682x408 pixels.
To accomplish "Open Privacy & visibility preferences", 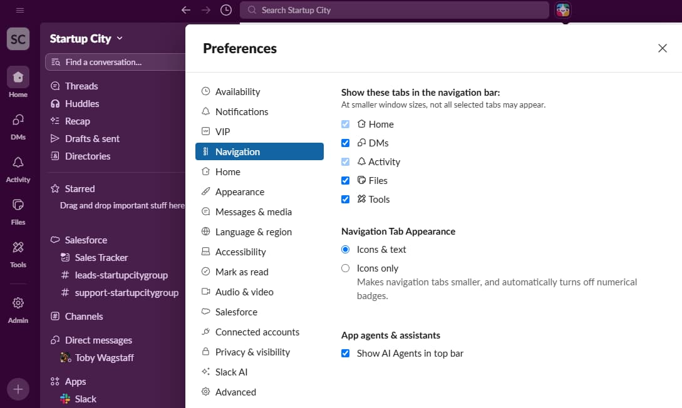I will click(259, 352).
